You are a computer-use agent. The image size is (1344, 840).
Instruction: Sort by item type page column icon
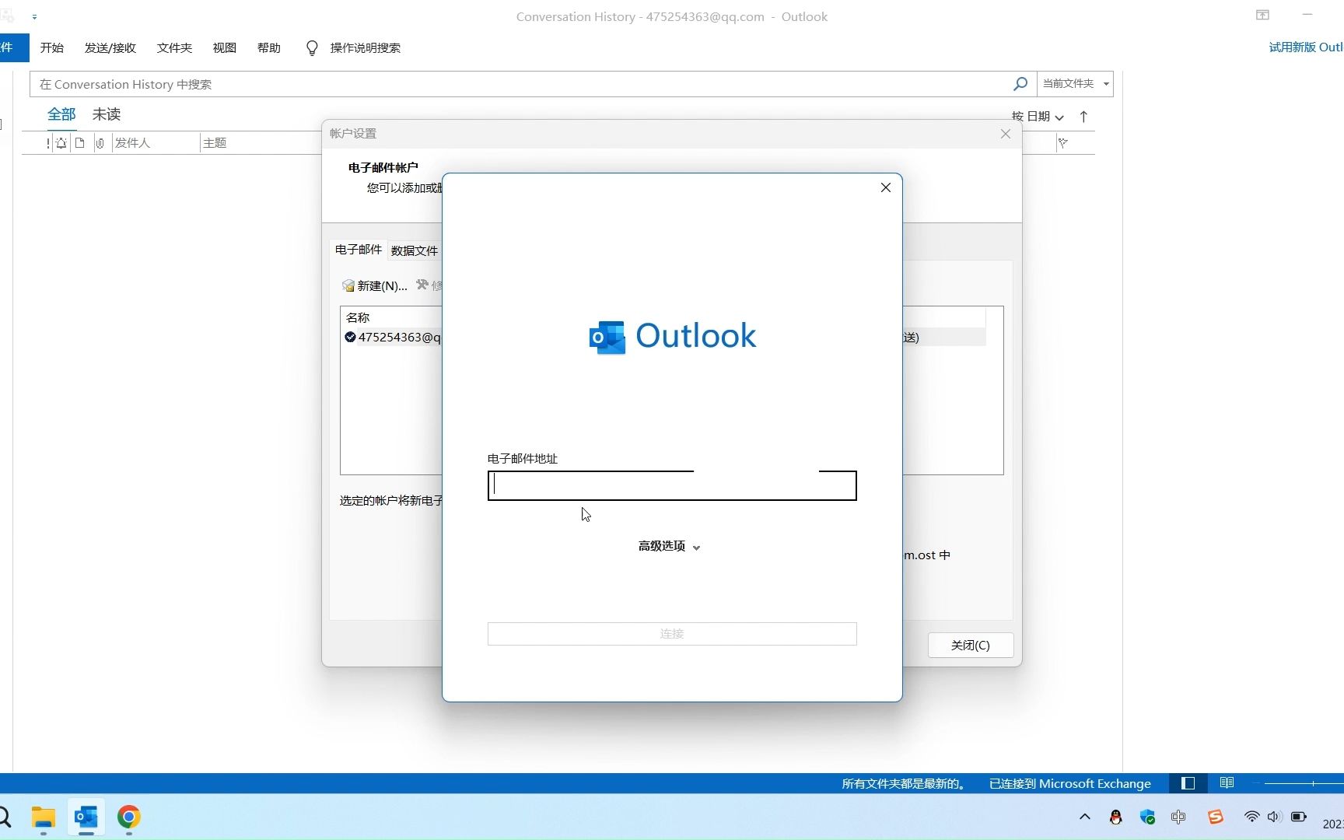pos(79,143)
